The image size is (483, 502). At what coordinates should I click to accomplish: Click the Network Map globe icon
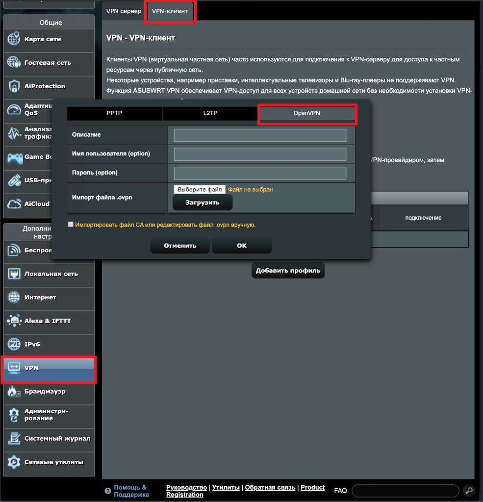[14, 39]
